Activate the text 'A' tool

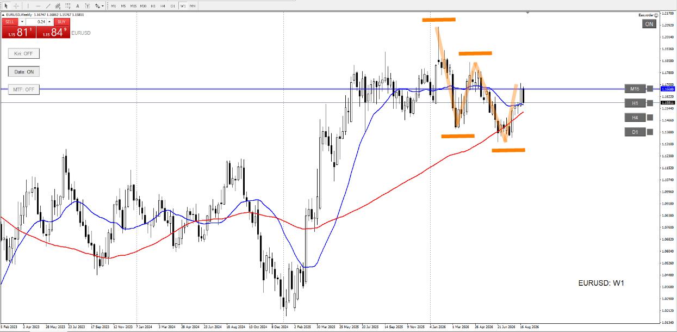[x=78, y=6]
